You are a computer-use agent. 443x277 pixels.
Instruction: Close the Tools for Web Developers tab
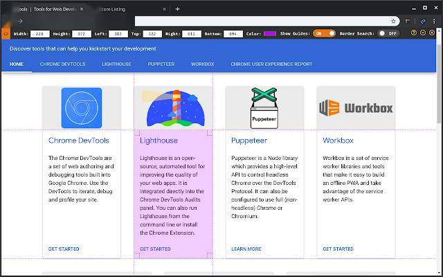tap(82, 9)
